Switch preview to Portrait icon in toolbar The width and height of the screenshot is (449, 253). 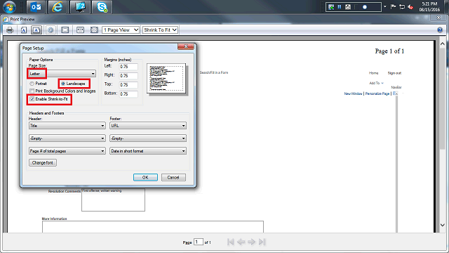pyautogui.click(x=24, y=30)
